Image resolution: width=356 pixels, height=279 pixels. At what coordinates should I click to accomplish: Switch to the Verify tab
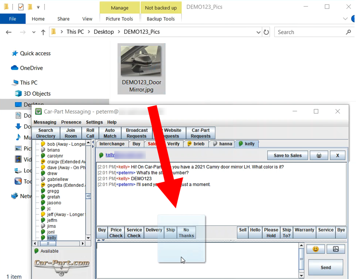[x=173, y=144]
